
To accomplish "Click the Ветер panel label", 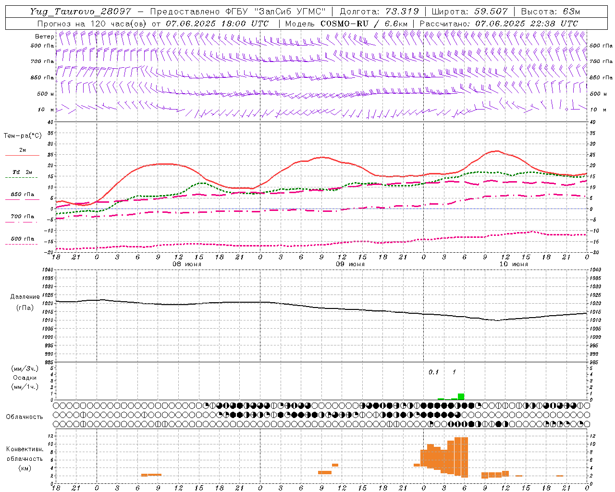I will 44,37.
